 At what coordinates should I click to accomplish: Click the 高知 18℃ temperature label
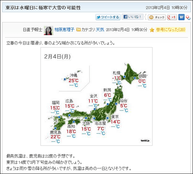coord(71,131)
